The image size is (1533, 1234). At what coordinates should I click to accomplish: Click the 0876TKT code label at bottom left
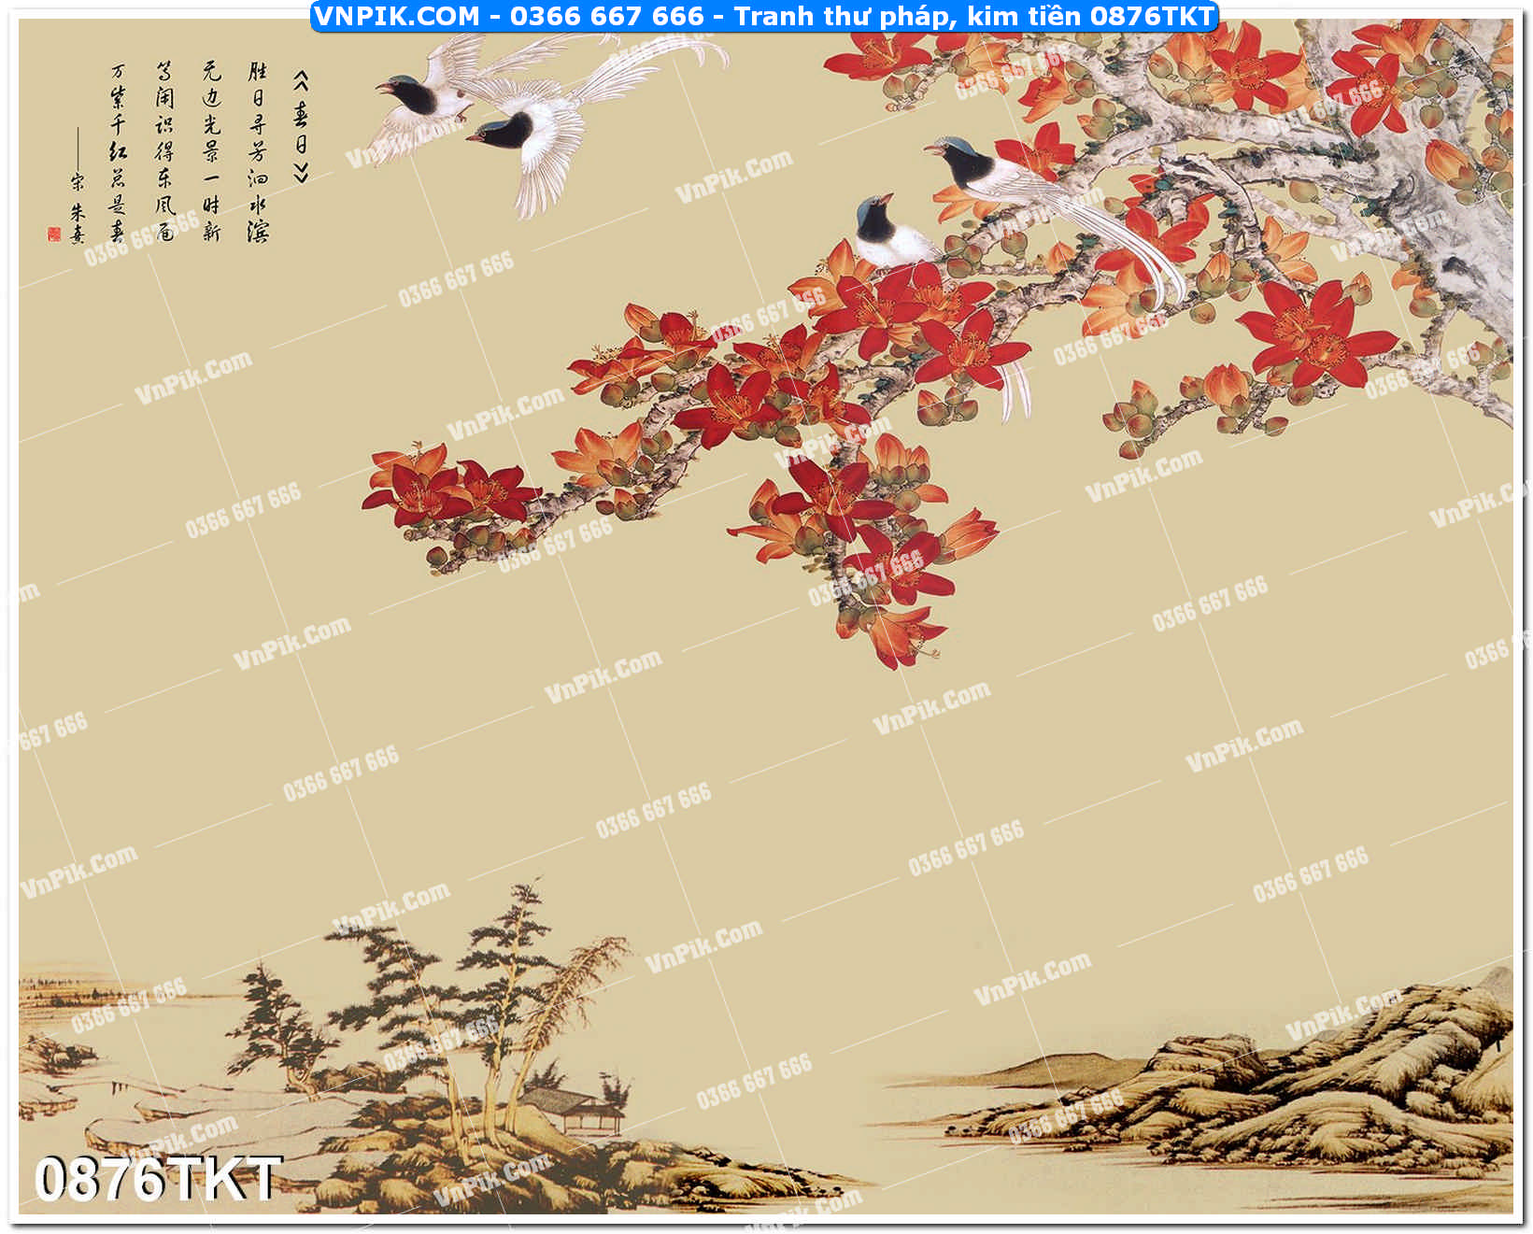point(157,1179)
